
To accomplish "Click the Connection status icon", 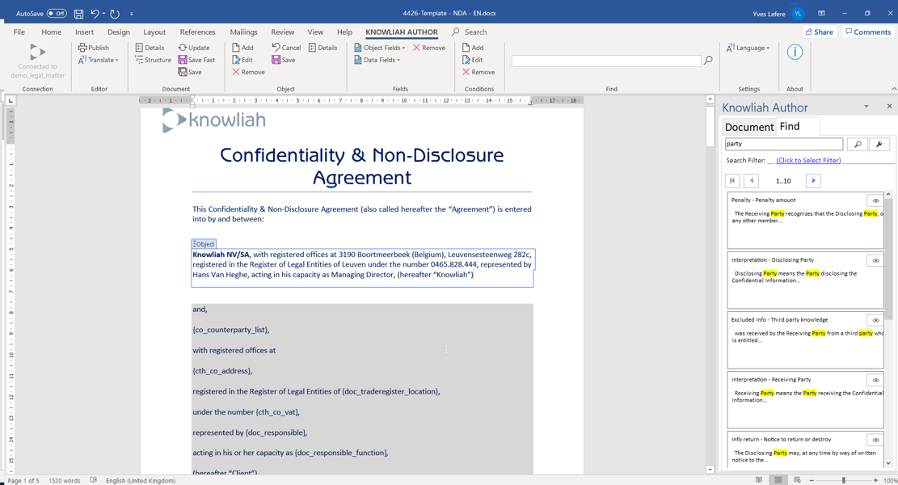I will pyautogui.click(x=37, y=52).
